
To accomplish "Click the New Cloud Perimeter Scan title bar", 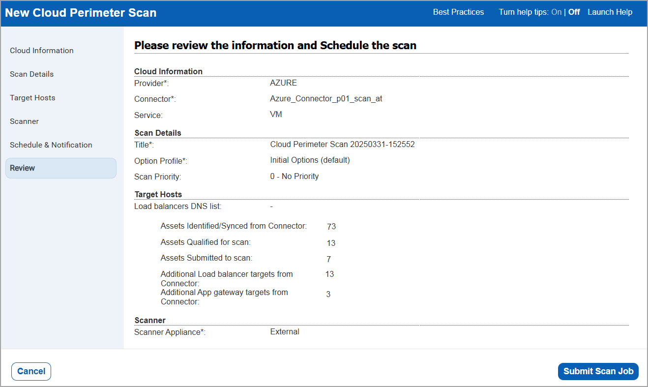I will click(80, 12).
